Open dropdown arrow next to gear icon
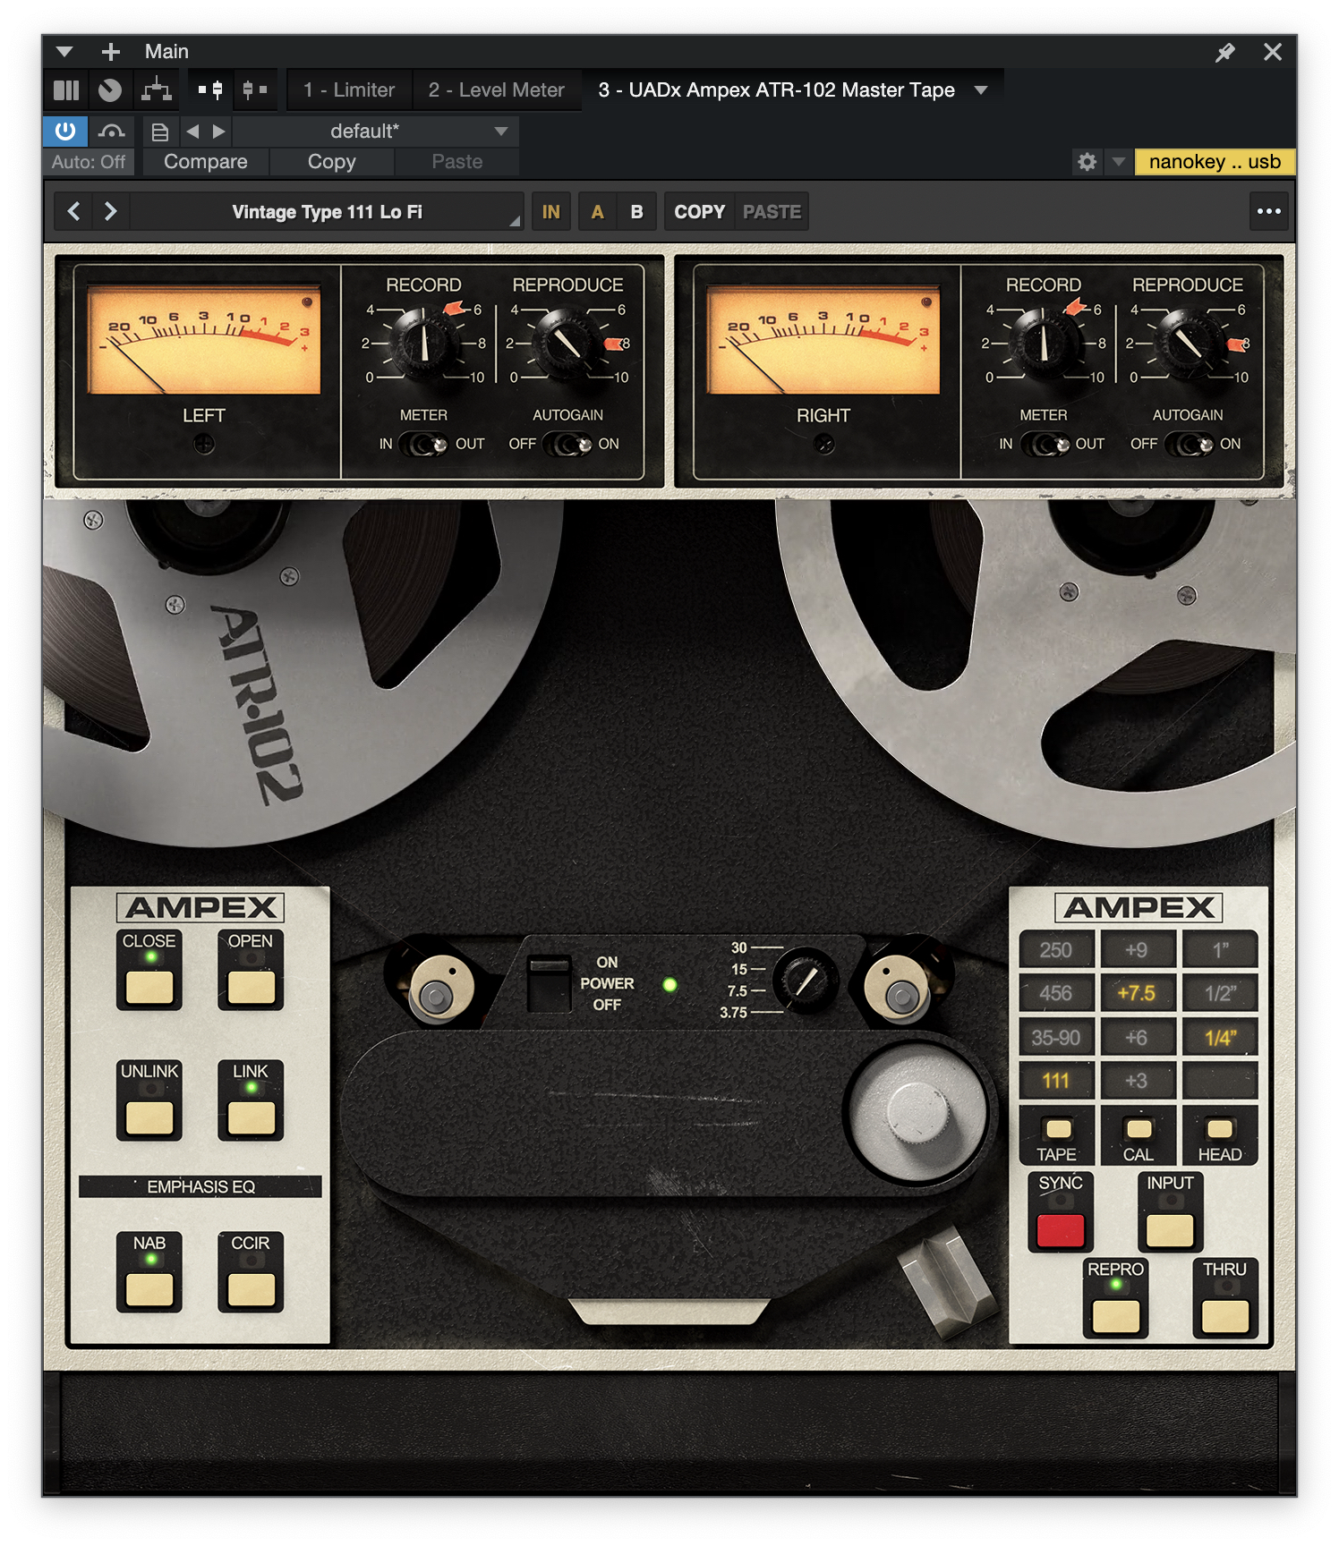 1118,162
